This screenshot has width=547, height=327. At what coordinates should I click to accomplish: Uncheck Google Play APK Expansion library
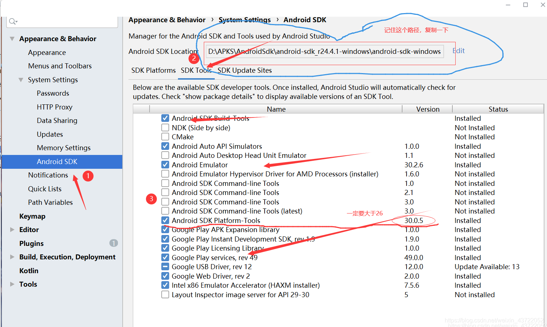pyautogui.click(x=165, y=230)
